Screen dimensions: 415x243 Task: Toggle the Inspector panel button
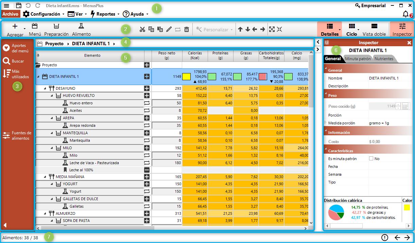click(402, 30)
